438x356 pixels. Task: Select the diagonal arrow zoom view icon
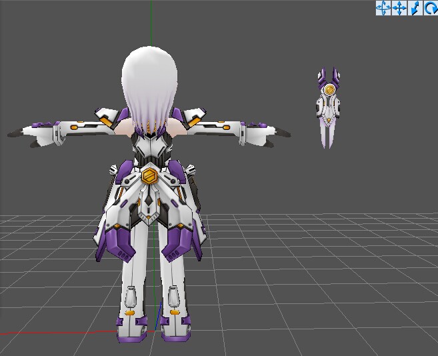[x=415, y=8]
